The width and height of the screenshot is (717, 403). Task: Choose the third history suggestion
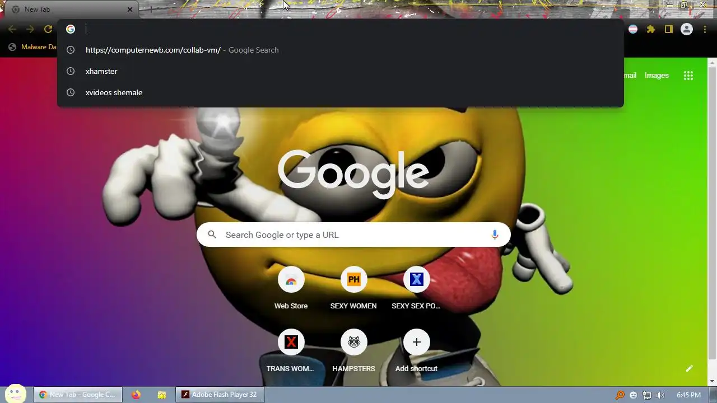[x=341, y=92]
